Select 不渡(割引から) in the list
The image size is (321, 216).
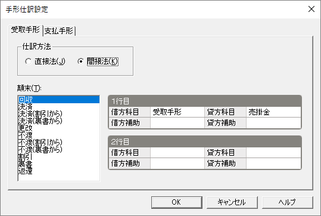click(59, 143)
